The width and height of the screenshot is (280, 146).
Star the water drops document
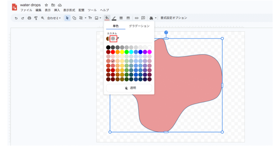(x=46, y=5)
